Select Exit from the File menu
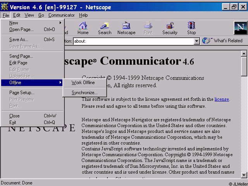Image resolution: width=248 pixels, height=186 pixels. [x=33, y=122]
